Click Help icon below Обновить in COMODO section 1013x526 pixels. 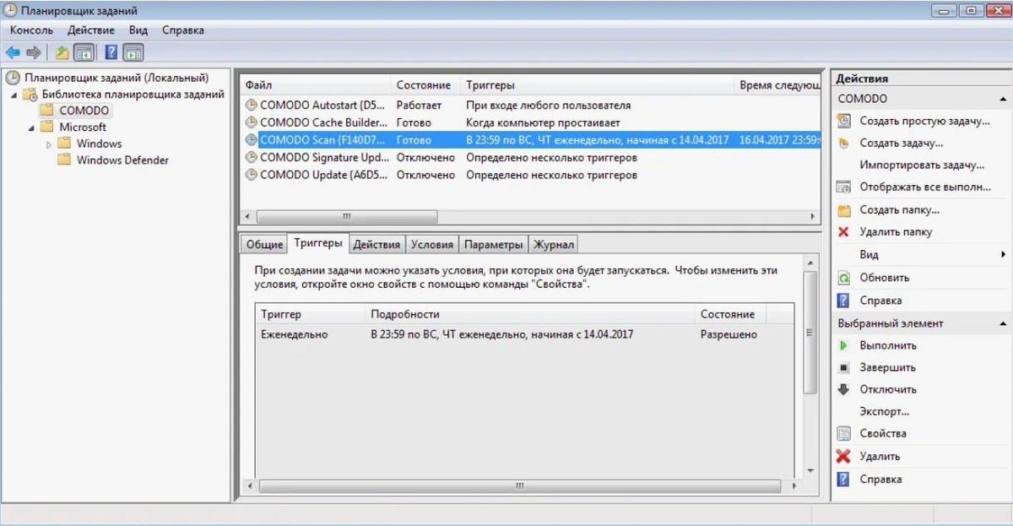(x=843, y=301)
